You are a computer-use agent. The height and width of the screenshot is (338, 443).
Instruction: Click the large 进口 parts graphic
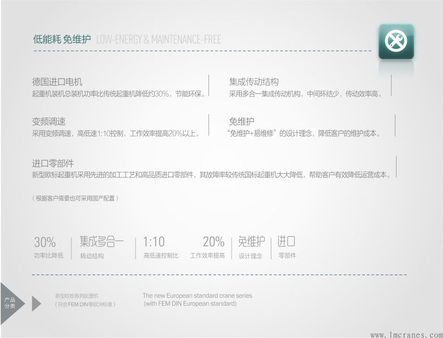[x=287, y=242]
